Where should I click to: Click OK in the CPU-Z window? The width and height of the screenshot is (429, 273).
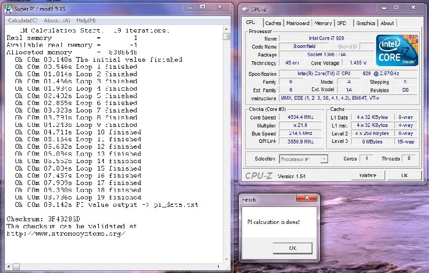(404, 175)
